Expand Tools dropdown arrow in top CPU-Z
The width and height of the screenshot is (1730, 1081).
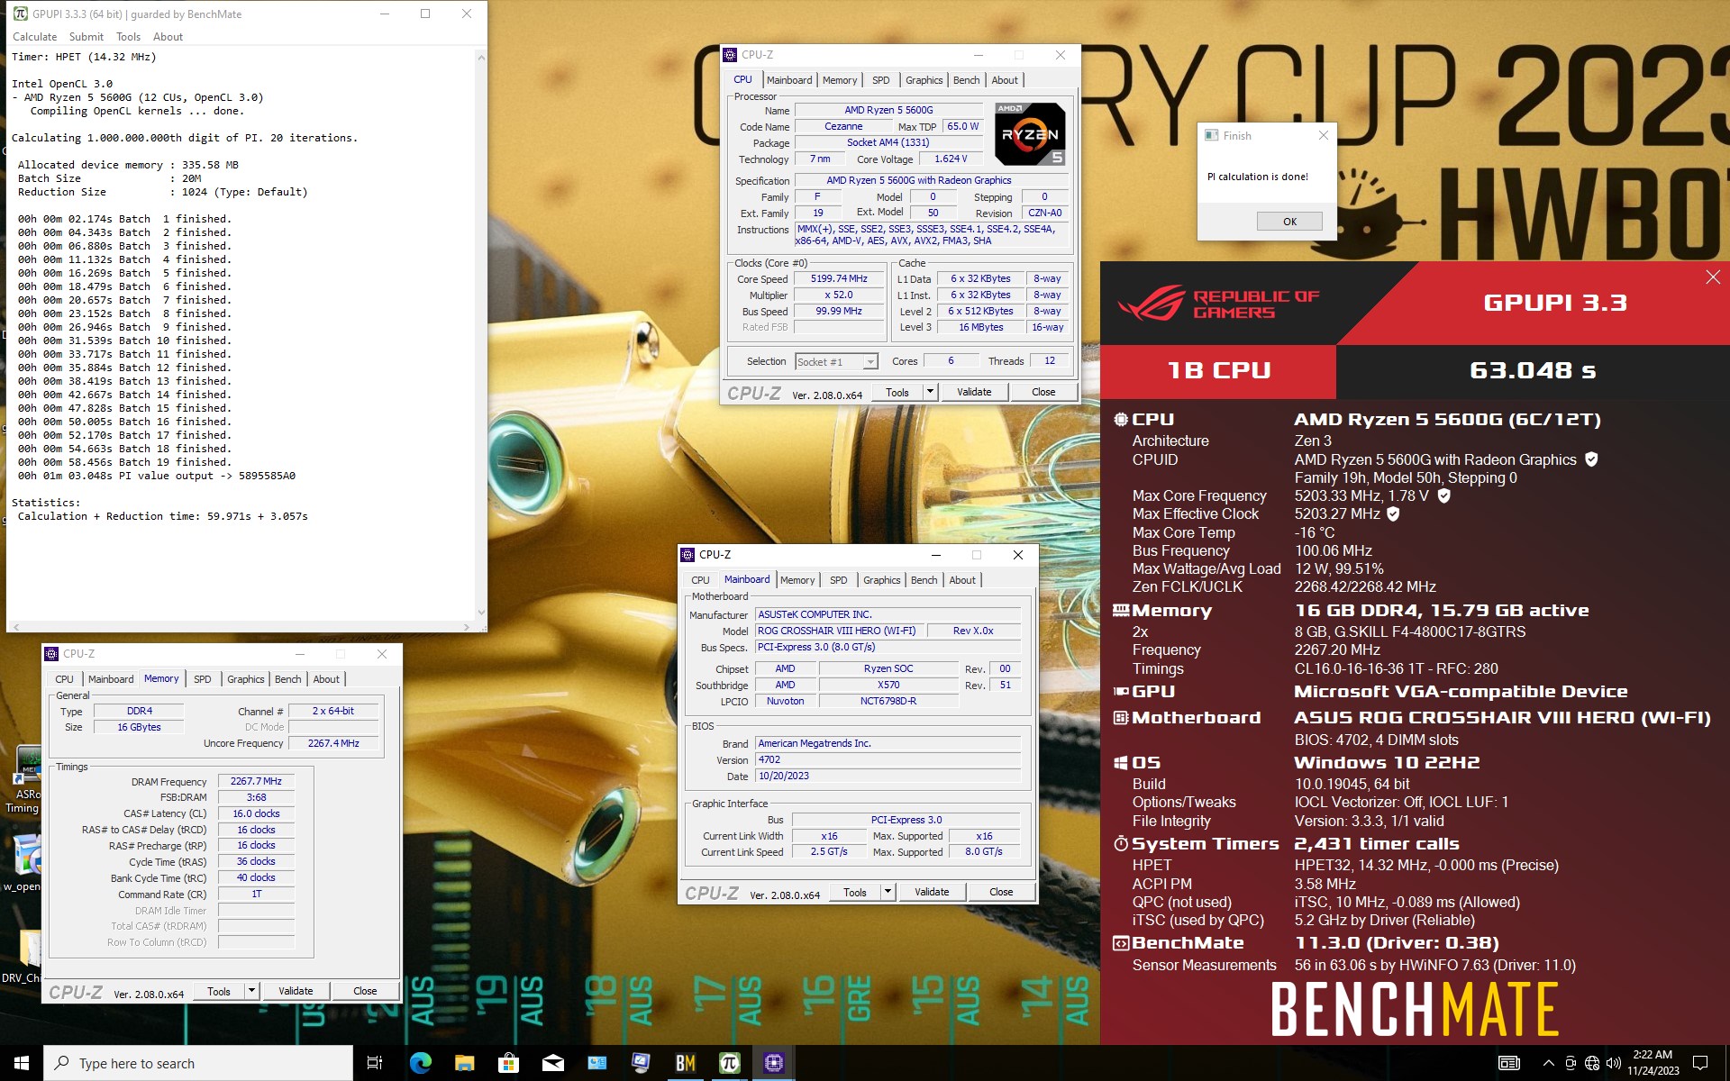point(930,392)
